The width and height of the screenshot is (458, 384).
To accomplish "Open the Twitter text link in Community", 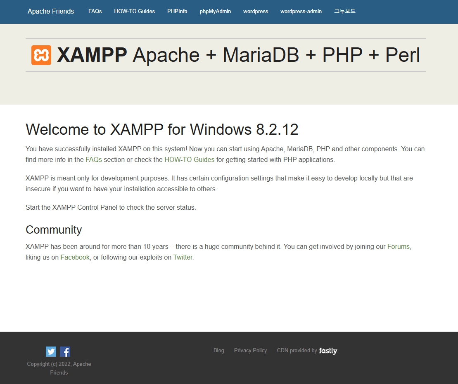I will pyautogui.click(x=183, y=257).
